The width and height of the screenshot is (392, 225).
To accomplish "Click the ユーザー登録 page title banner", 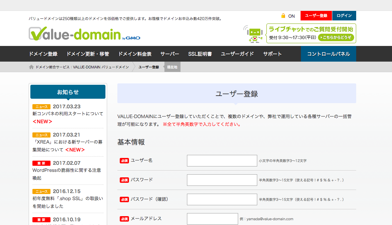I will click(237, 94).
